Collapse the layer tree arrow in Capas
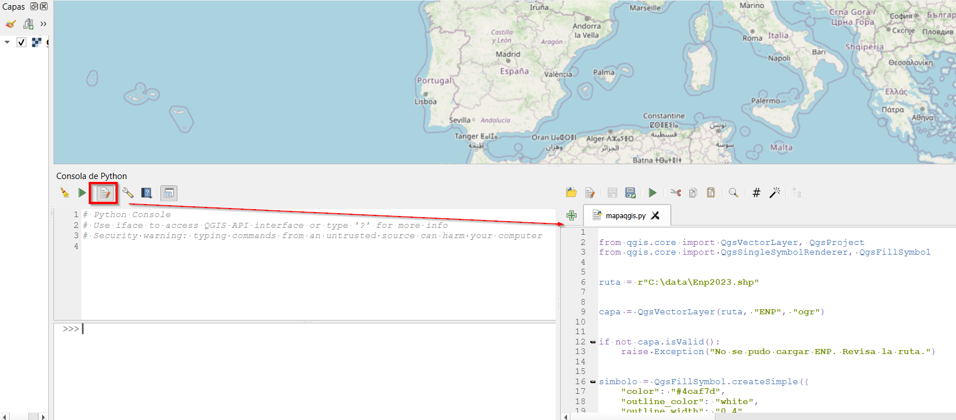Image resolution: width=956 pixels, height=420 pixels. tap(7, 42)
